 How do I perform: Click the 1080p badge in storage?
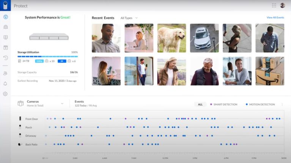(39, 61)
